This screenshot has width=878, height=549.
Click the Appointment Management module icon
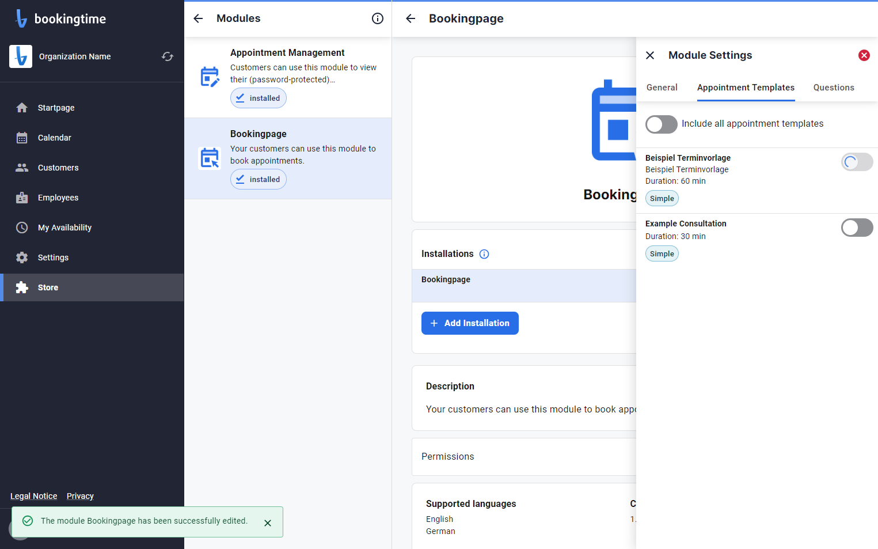tap(210, 77)
